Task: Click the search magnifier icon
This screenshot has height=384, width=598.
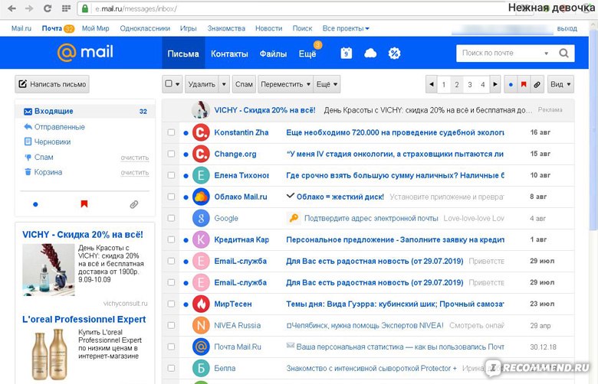Action: [563, 53]
